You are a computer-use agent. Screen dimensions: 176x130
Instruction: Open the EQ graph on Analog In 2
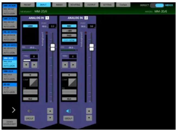click(69, 92)
